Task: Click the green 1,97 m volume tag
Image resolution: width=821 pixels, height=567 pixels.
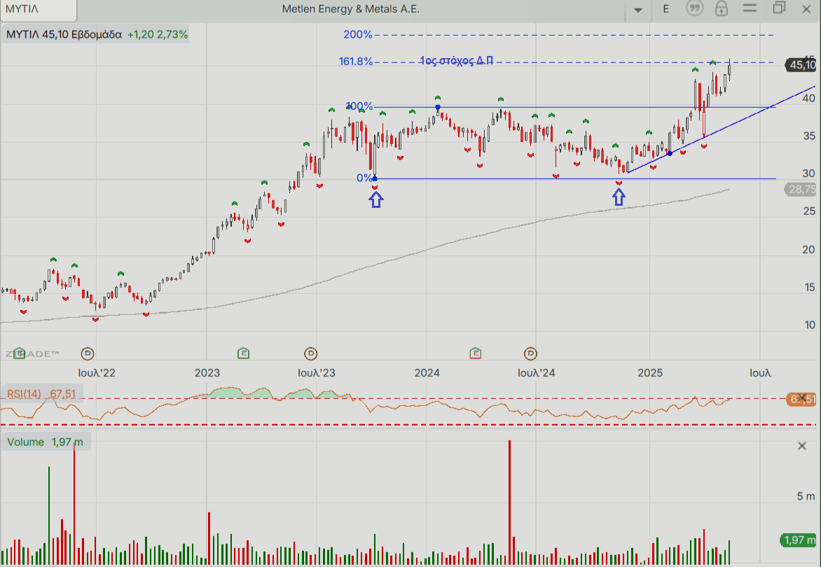Action: pyautogui.click(x=799, y=540)
